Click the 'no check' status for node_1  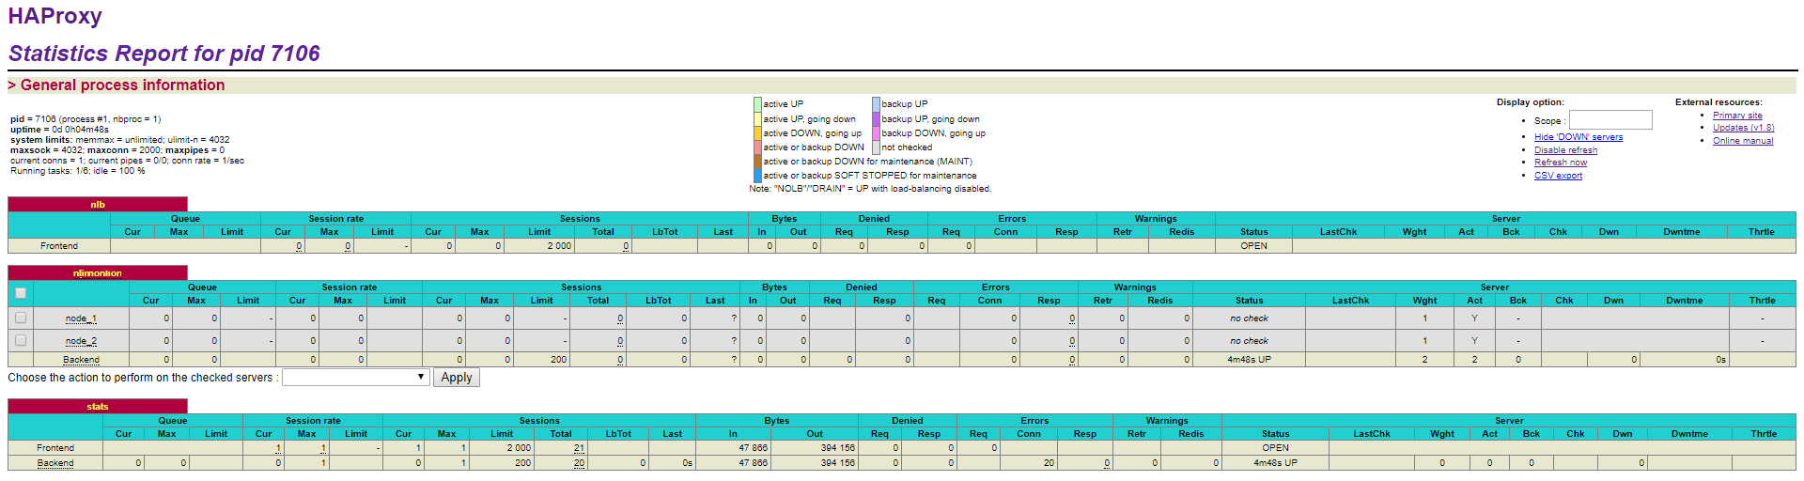coord(1249,318)
